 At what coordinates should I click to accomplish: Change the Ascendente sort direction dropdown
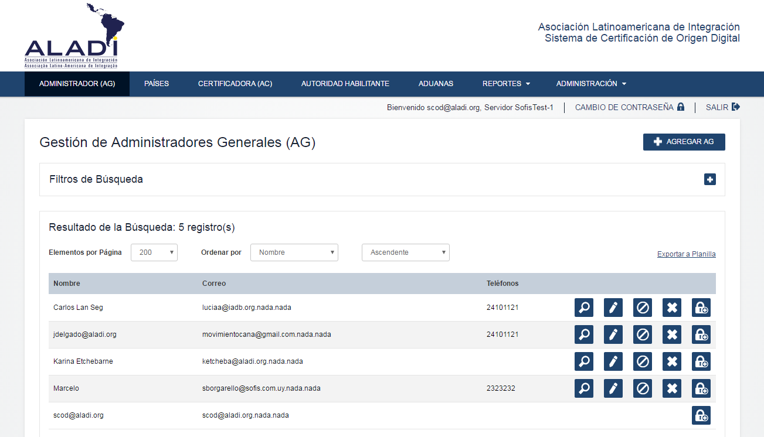point(406,252)
